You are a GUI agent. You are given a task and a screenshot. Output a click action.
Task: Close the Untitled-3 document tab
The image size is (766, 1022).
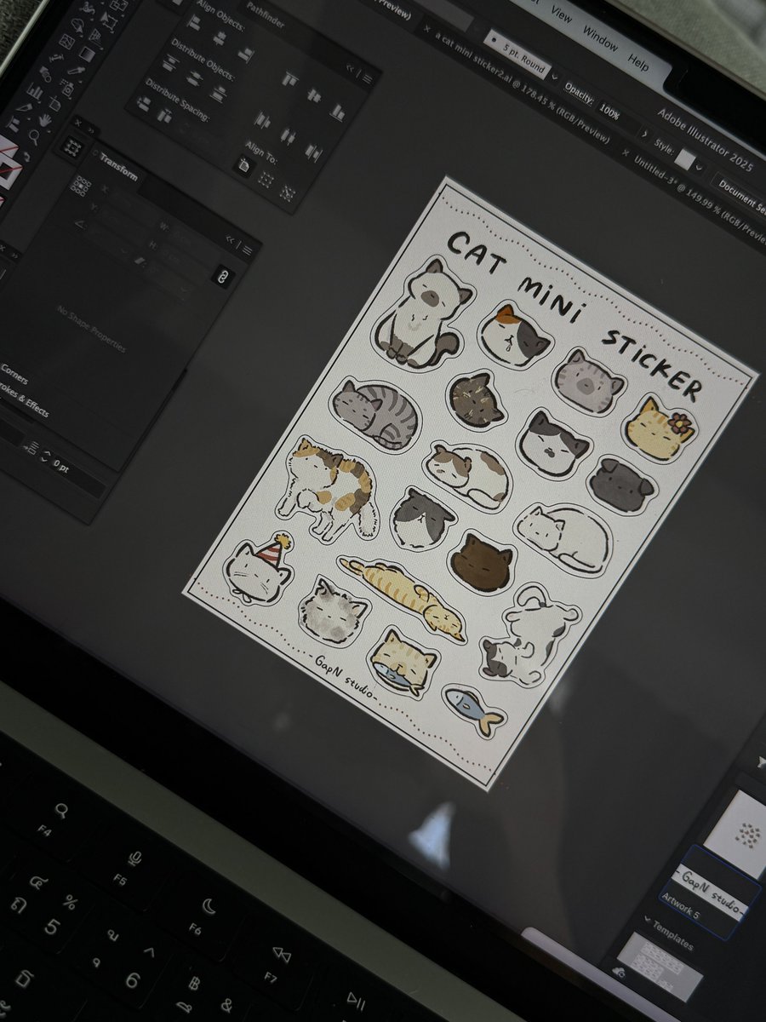pyautogui.click(x=625, y=152)
